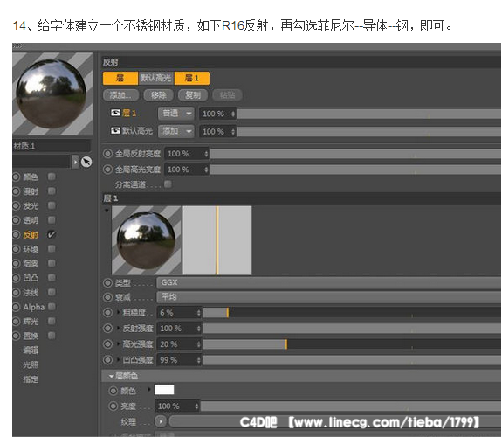Click the texture 纹理 arrow button
Viewport: 502px width, 437px height.
pyautogui.click(x=161, y=421)
